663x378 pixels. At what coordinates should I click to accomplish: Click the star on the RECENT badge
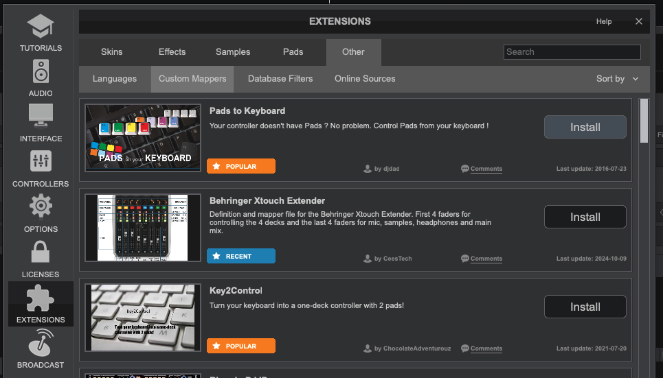(x=216, y=256)
